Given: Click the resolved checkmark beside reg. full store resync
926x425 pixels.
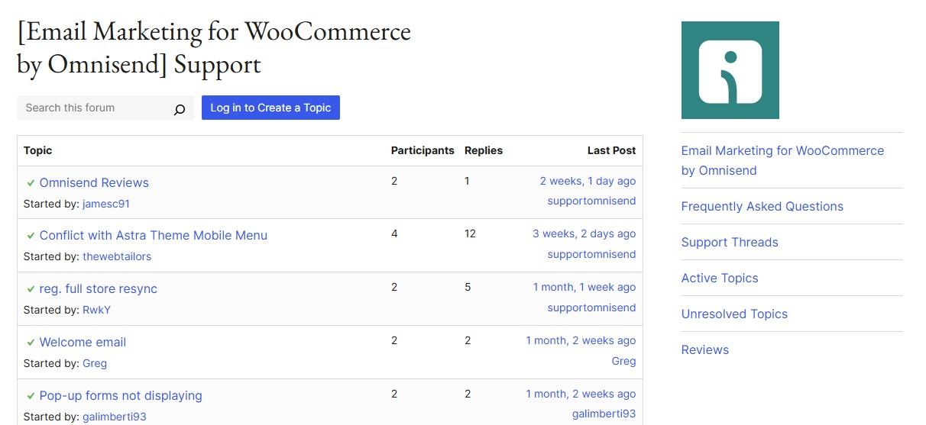Looking at the screenshot, I should click(31, 289).
